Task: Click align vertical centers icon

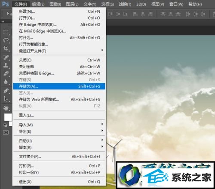Action: (118, 14)
